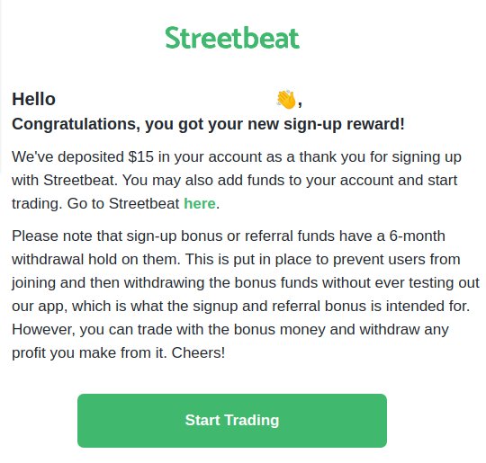The height and width of the screenshot is (463, 486).
Task: Click the line starting with "However, you"
Action: click(230, 330)
